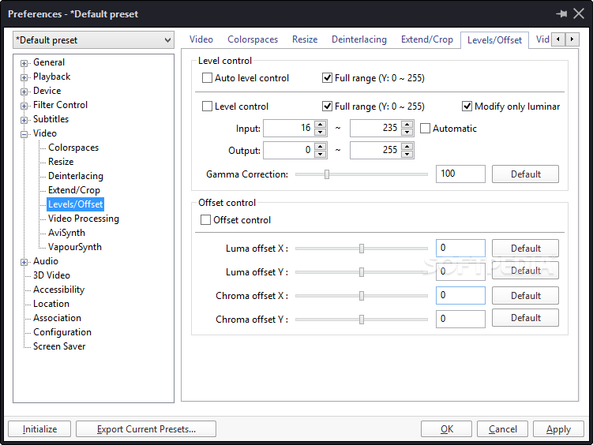Click the Luma offset Y slider handle
The width and height of the screenshot is (593, 445).
pos(362,272)
